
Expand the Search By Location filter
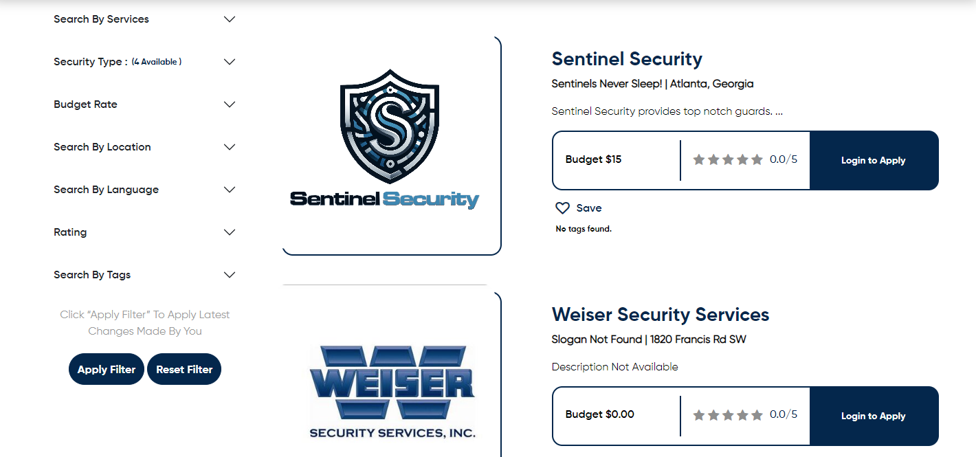point(230,147)
